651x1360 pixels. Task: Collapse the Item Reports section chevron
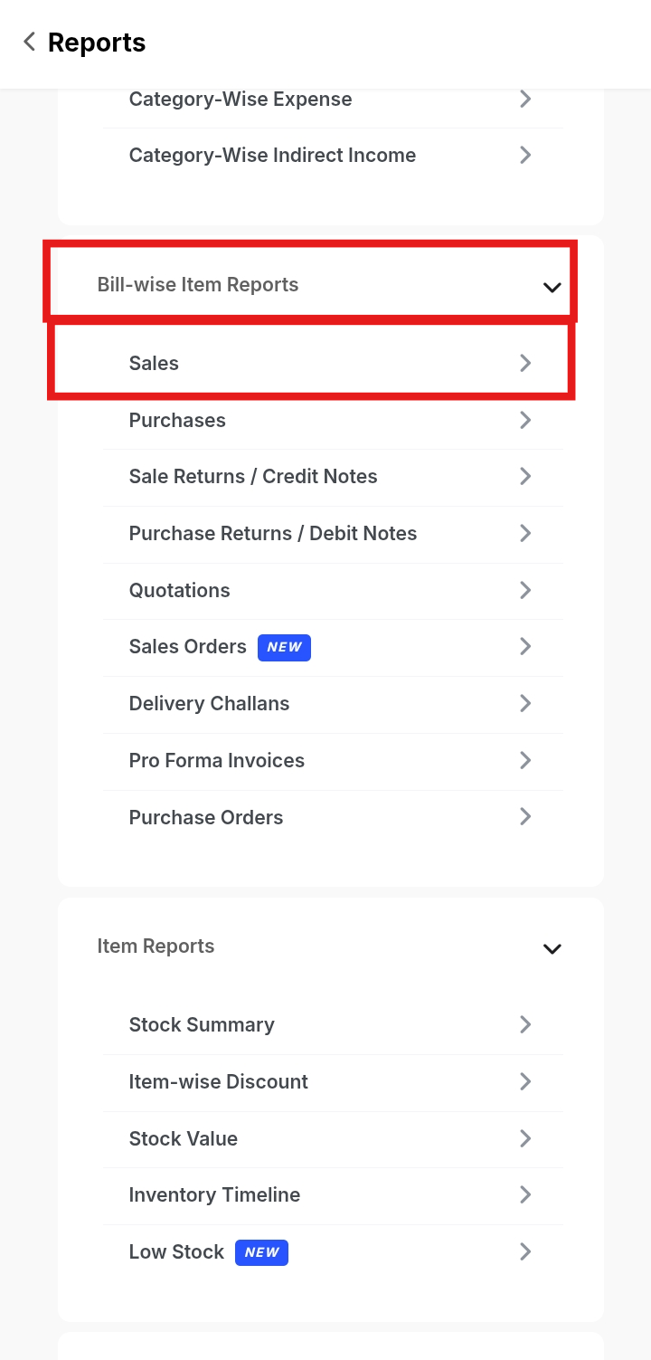pyautogui.click(x=552, y=948)
